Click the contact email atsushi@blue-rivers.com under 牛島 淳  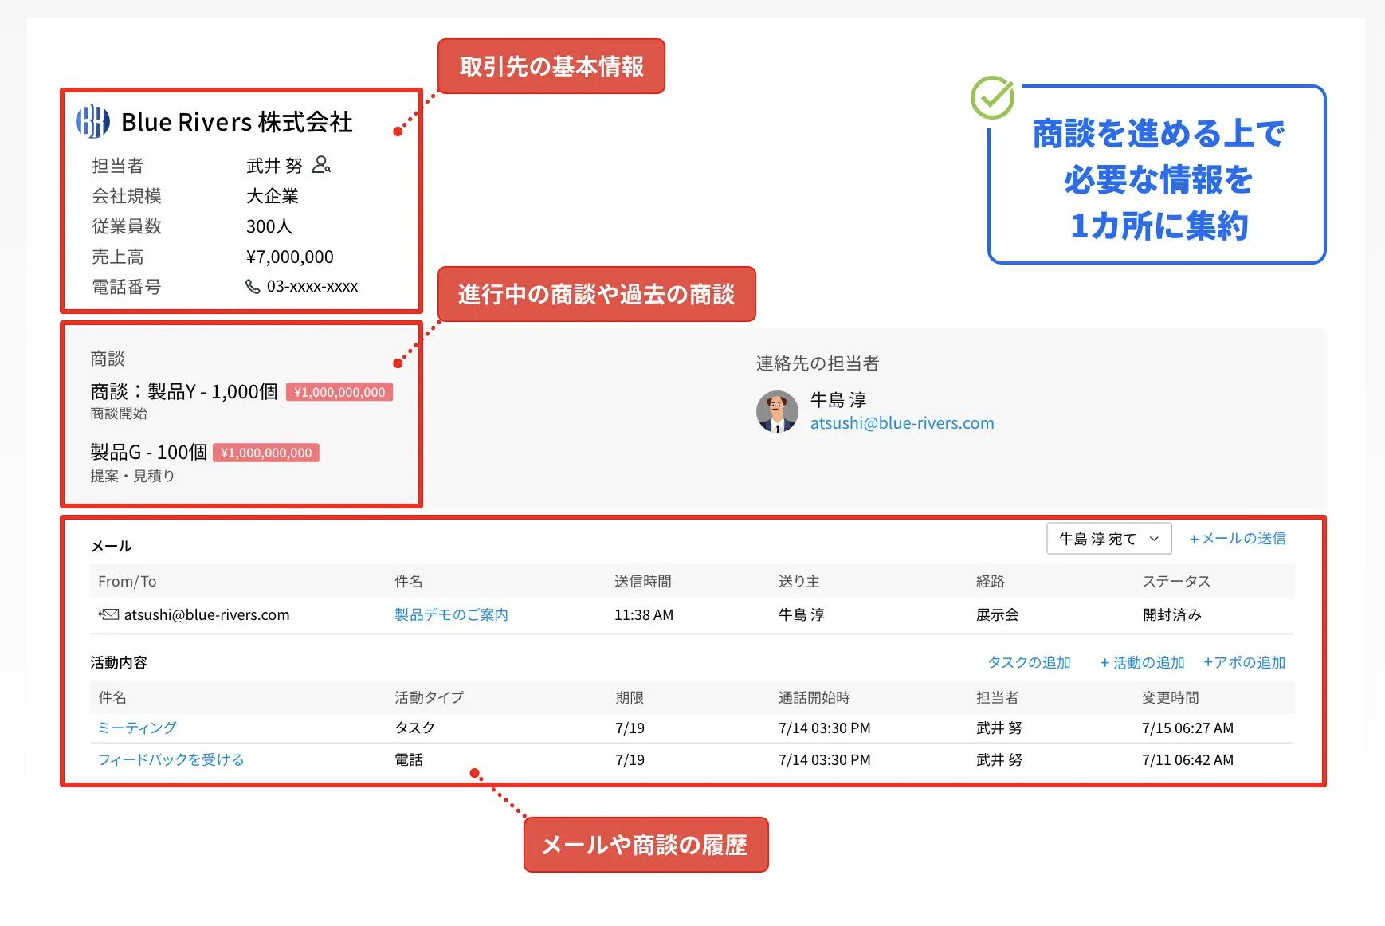point(902,423)
